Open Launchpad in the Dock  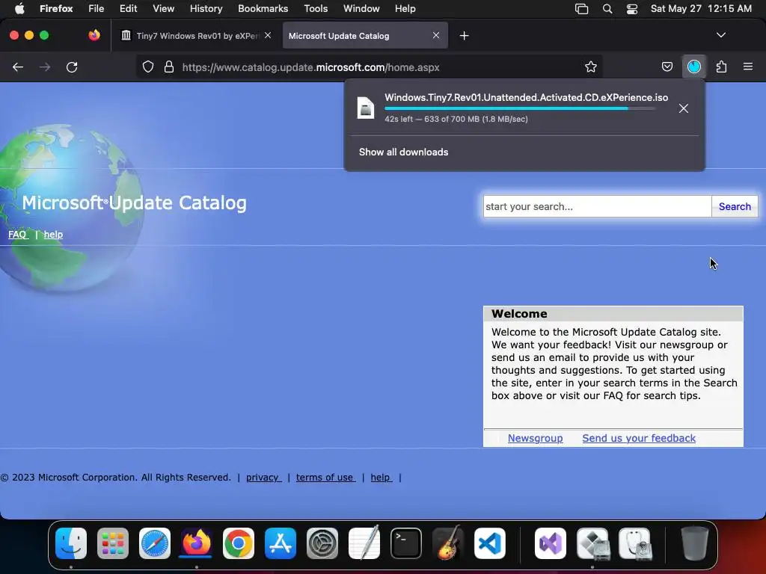coord(113,543)
